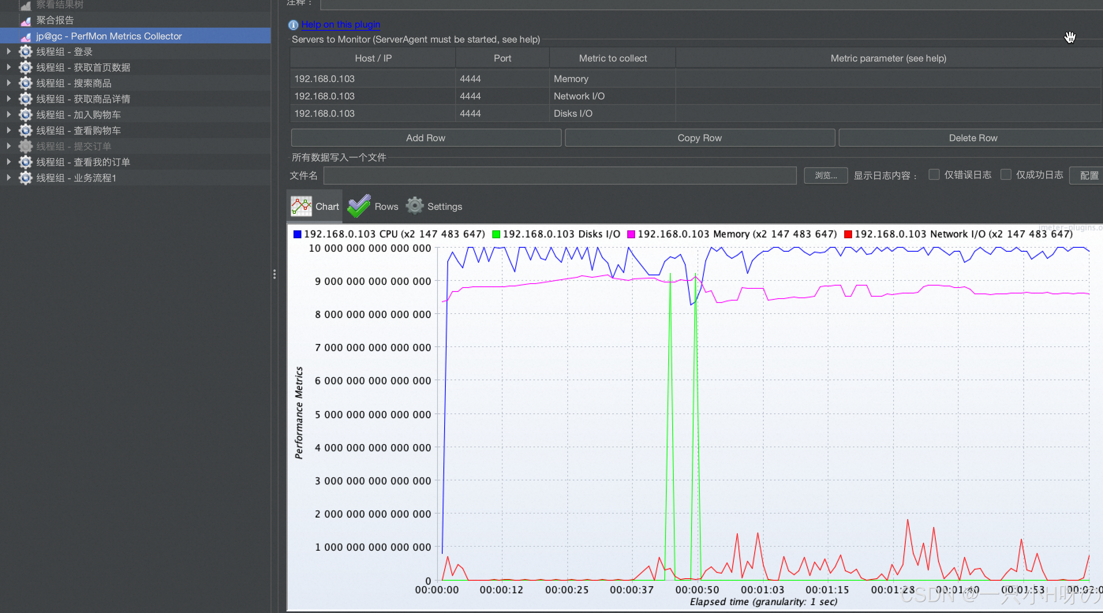
Task: Click the 文件名 input field
Action: 559,176
